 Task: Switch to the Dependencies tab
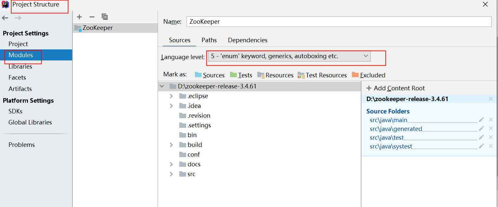point(248,40)
